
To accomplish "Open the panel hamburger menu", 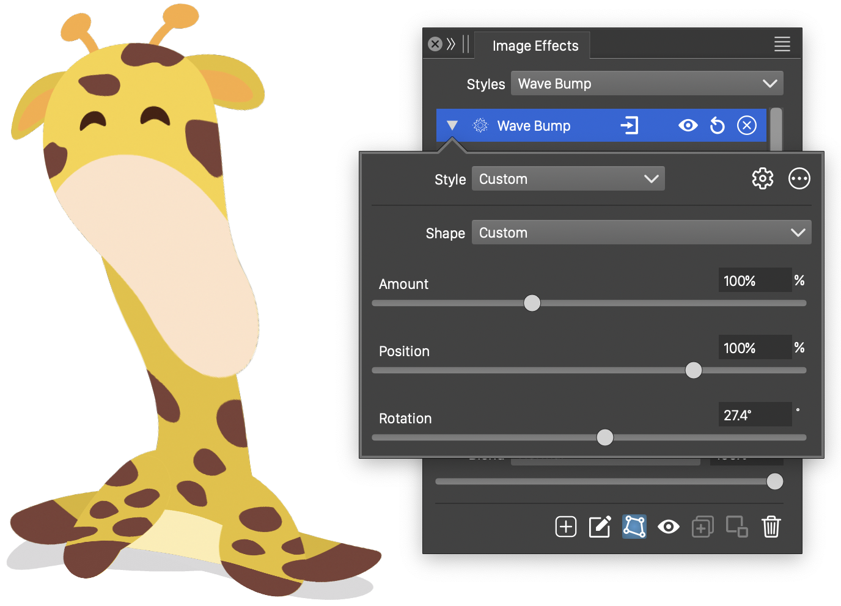I will pos(782,44).
